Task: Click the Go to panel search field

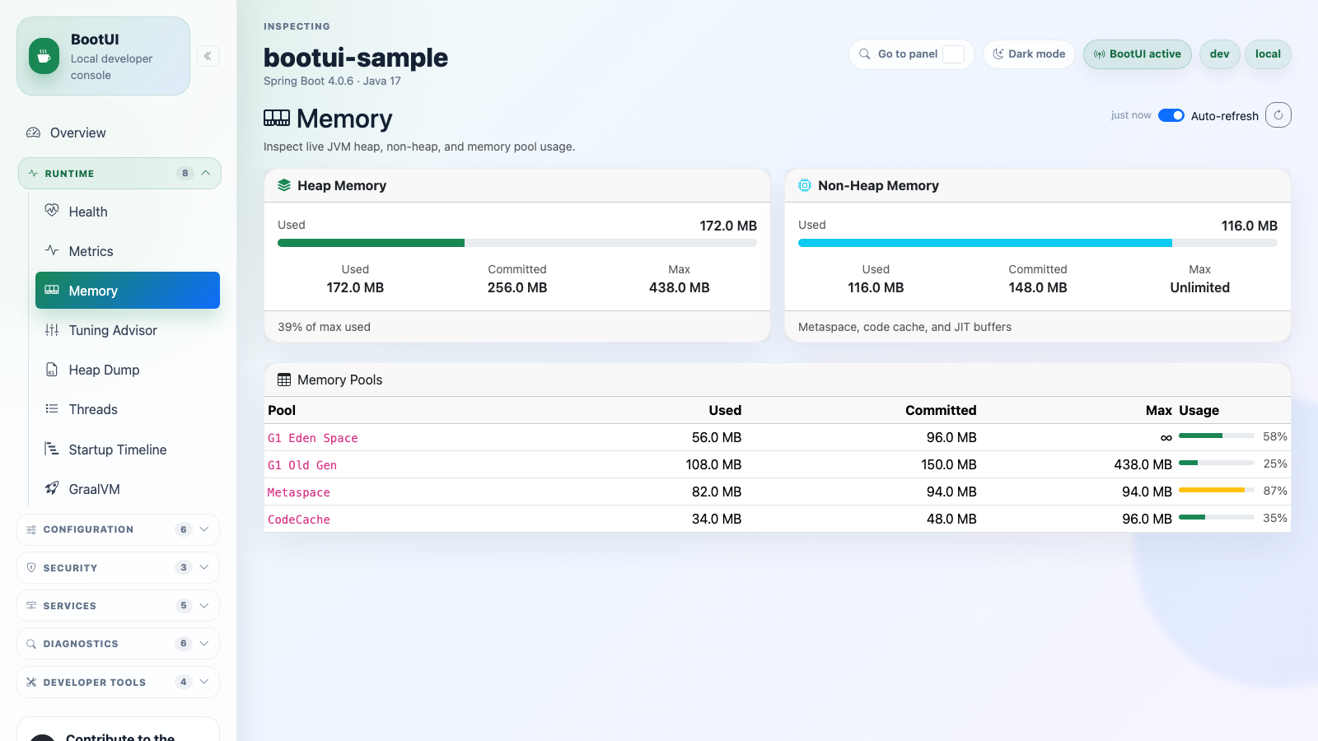Action: tap(912, 54)
